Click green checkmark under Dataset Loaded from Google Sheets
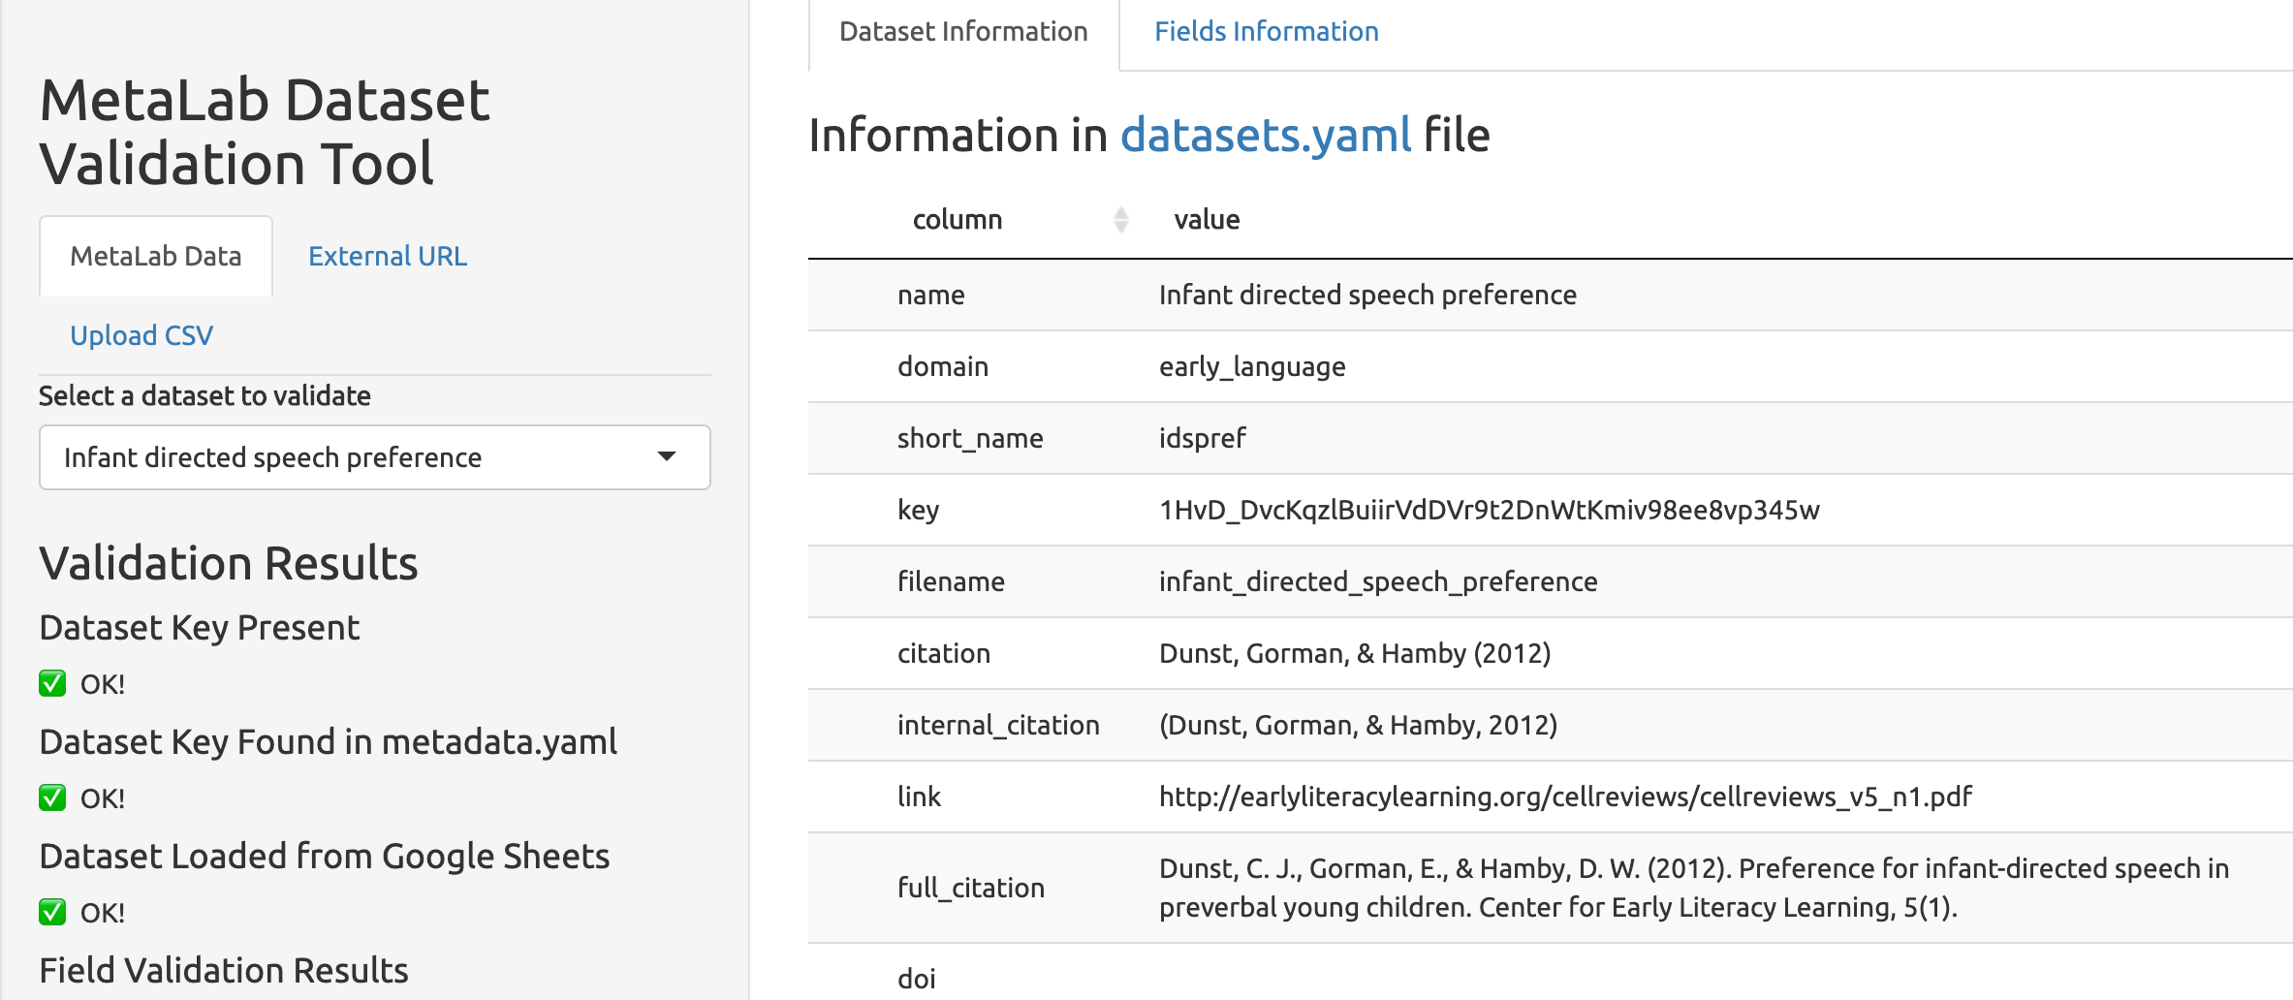Screen dimensions: 2293x1000 point(52,913)
